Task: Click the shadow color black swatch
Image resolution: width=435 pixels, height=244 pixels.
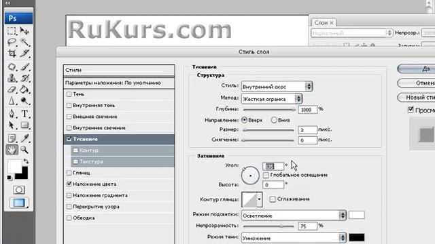Action: point(356,237)
